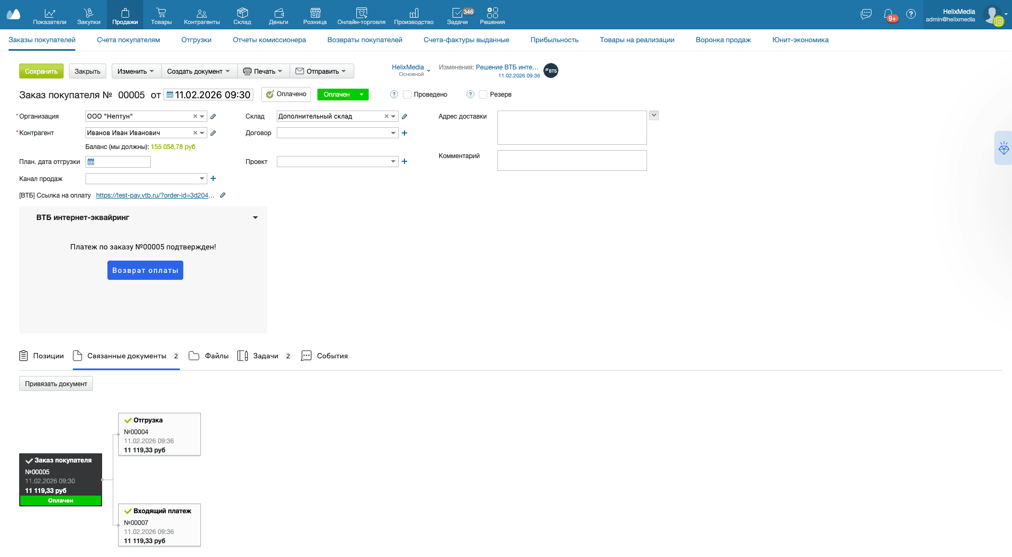Expand the Создать документ dropdown
The image size is (1012, 557).
(x=199, y=72)
